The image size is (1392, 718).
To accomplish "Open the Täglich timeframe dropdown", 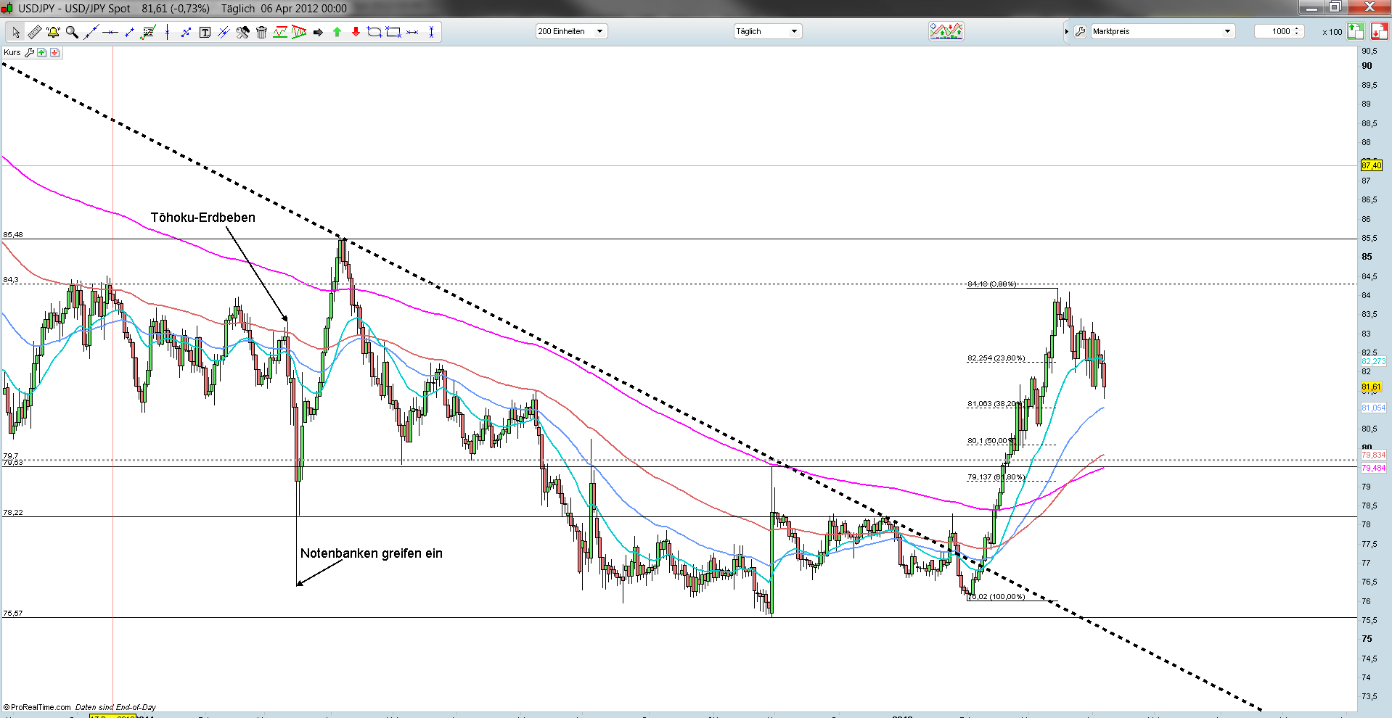I will (x=766, y=31).
